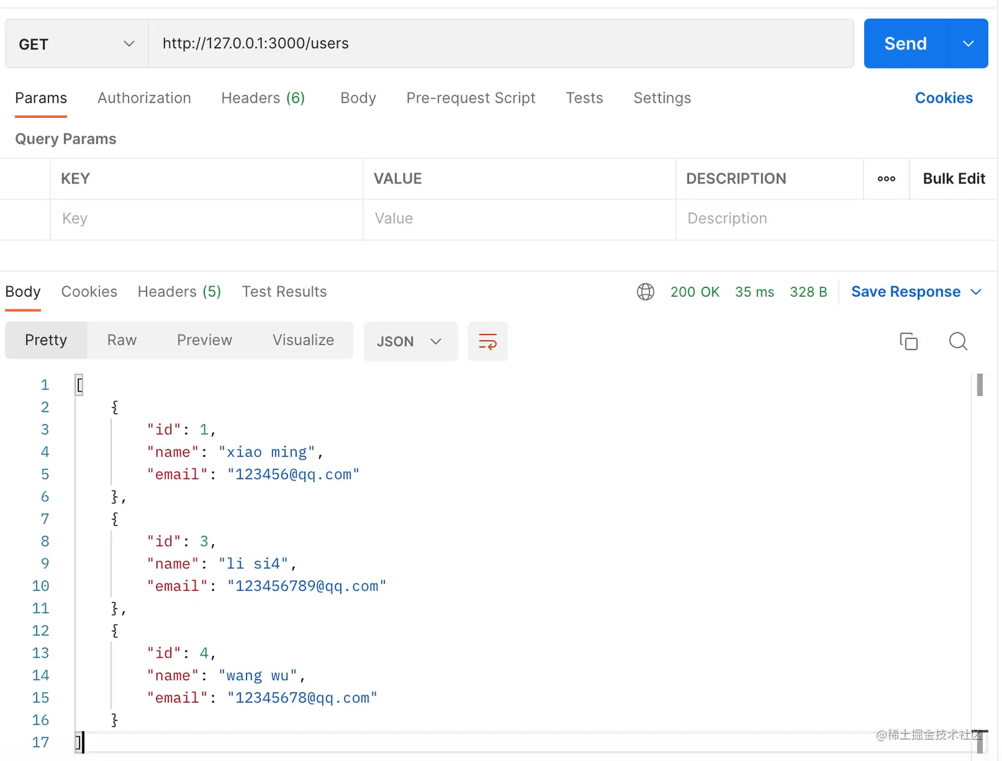The width and height of the screenshot is (1002, 761).
Task: Open the Settings tab
Action: point(662,98)
